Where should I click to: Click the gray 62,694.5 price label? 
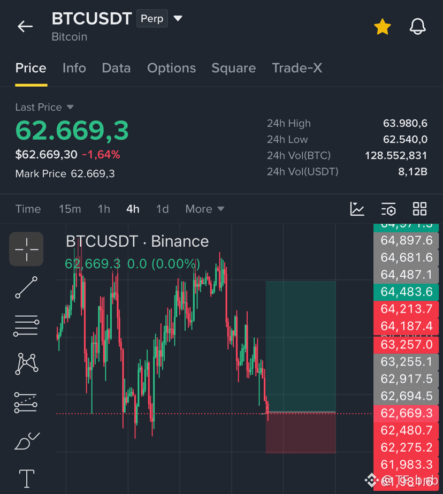(406, 396)
